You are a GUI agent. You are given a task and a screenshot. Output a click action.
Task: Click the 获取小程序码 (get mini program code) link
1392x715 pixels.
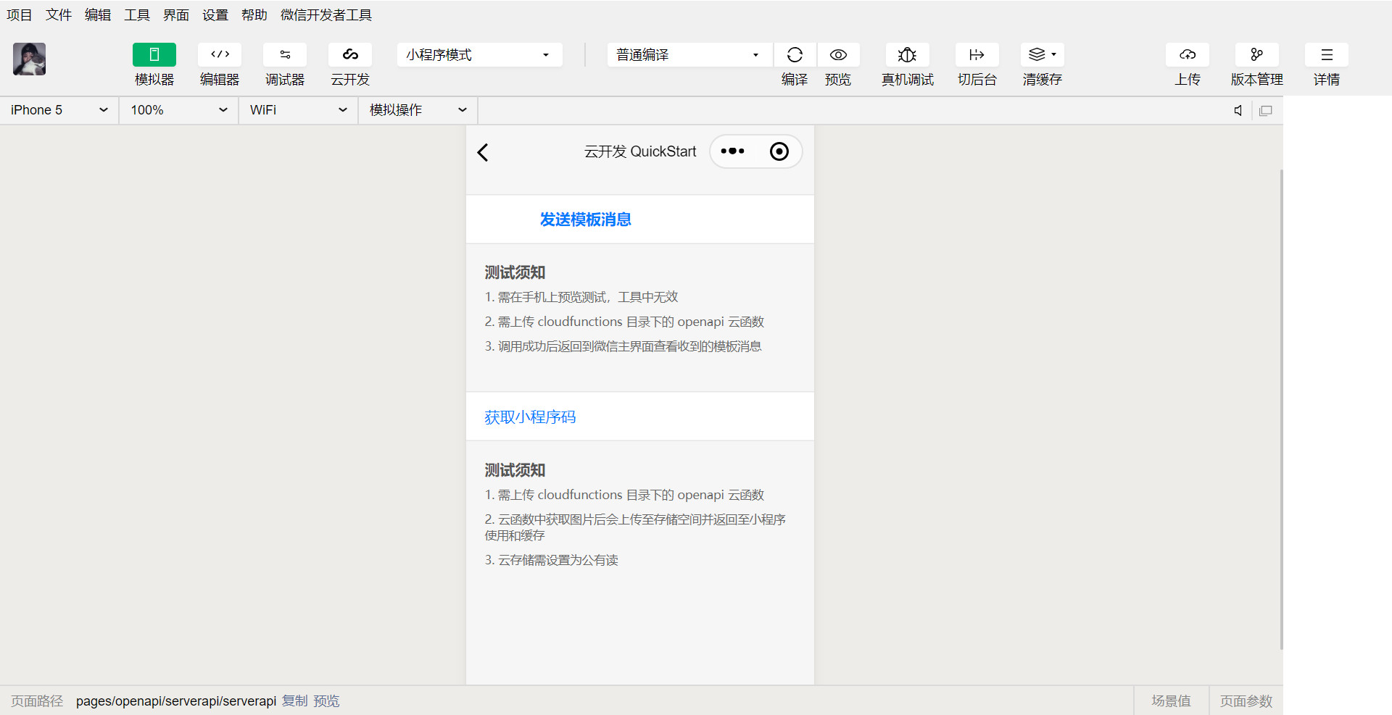point(530,417)
